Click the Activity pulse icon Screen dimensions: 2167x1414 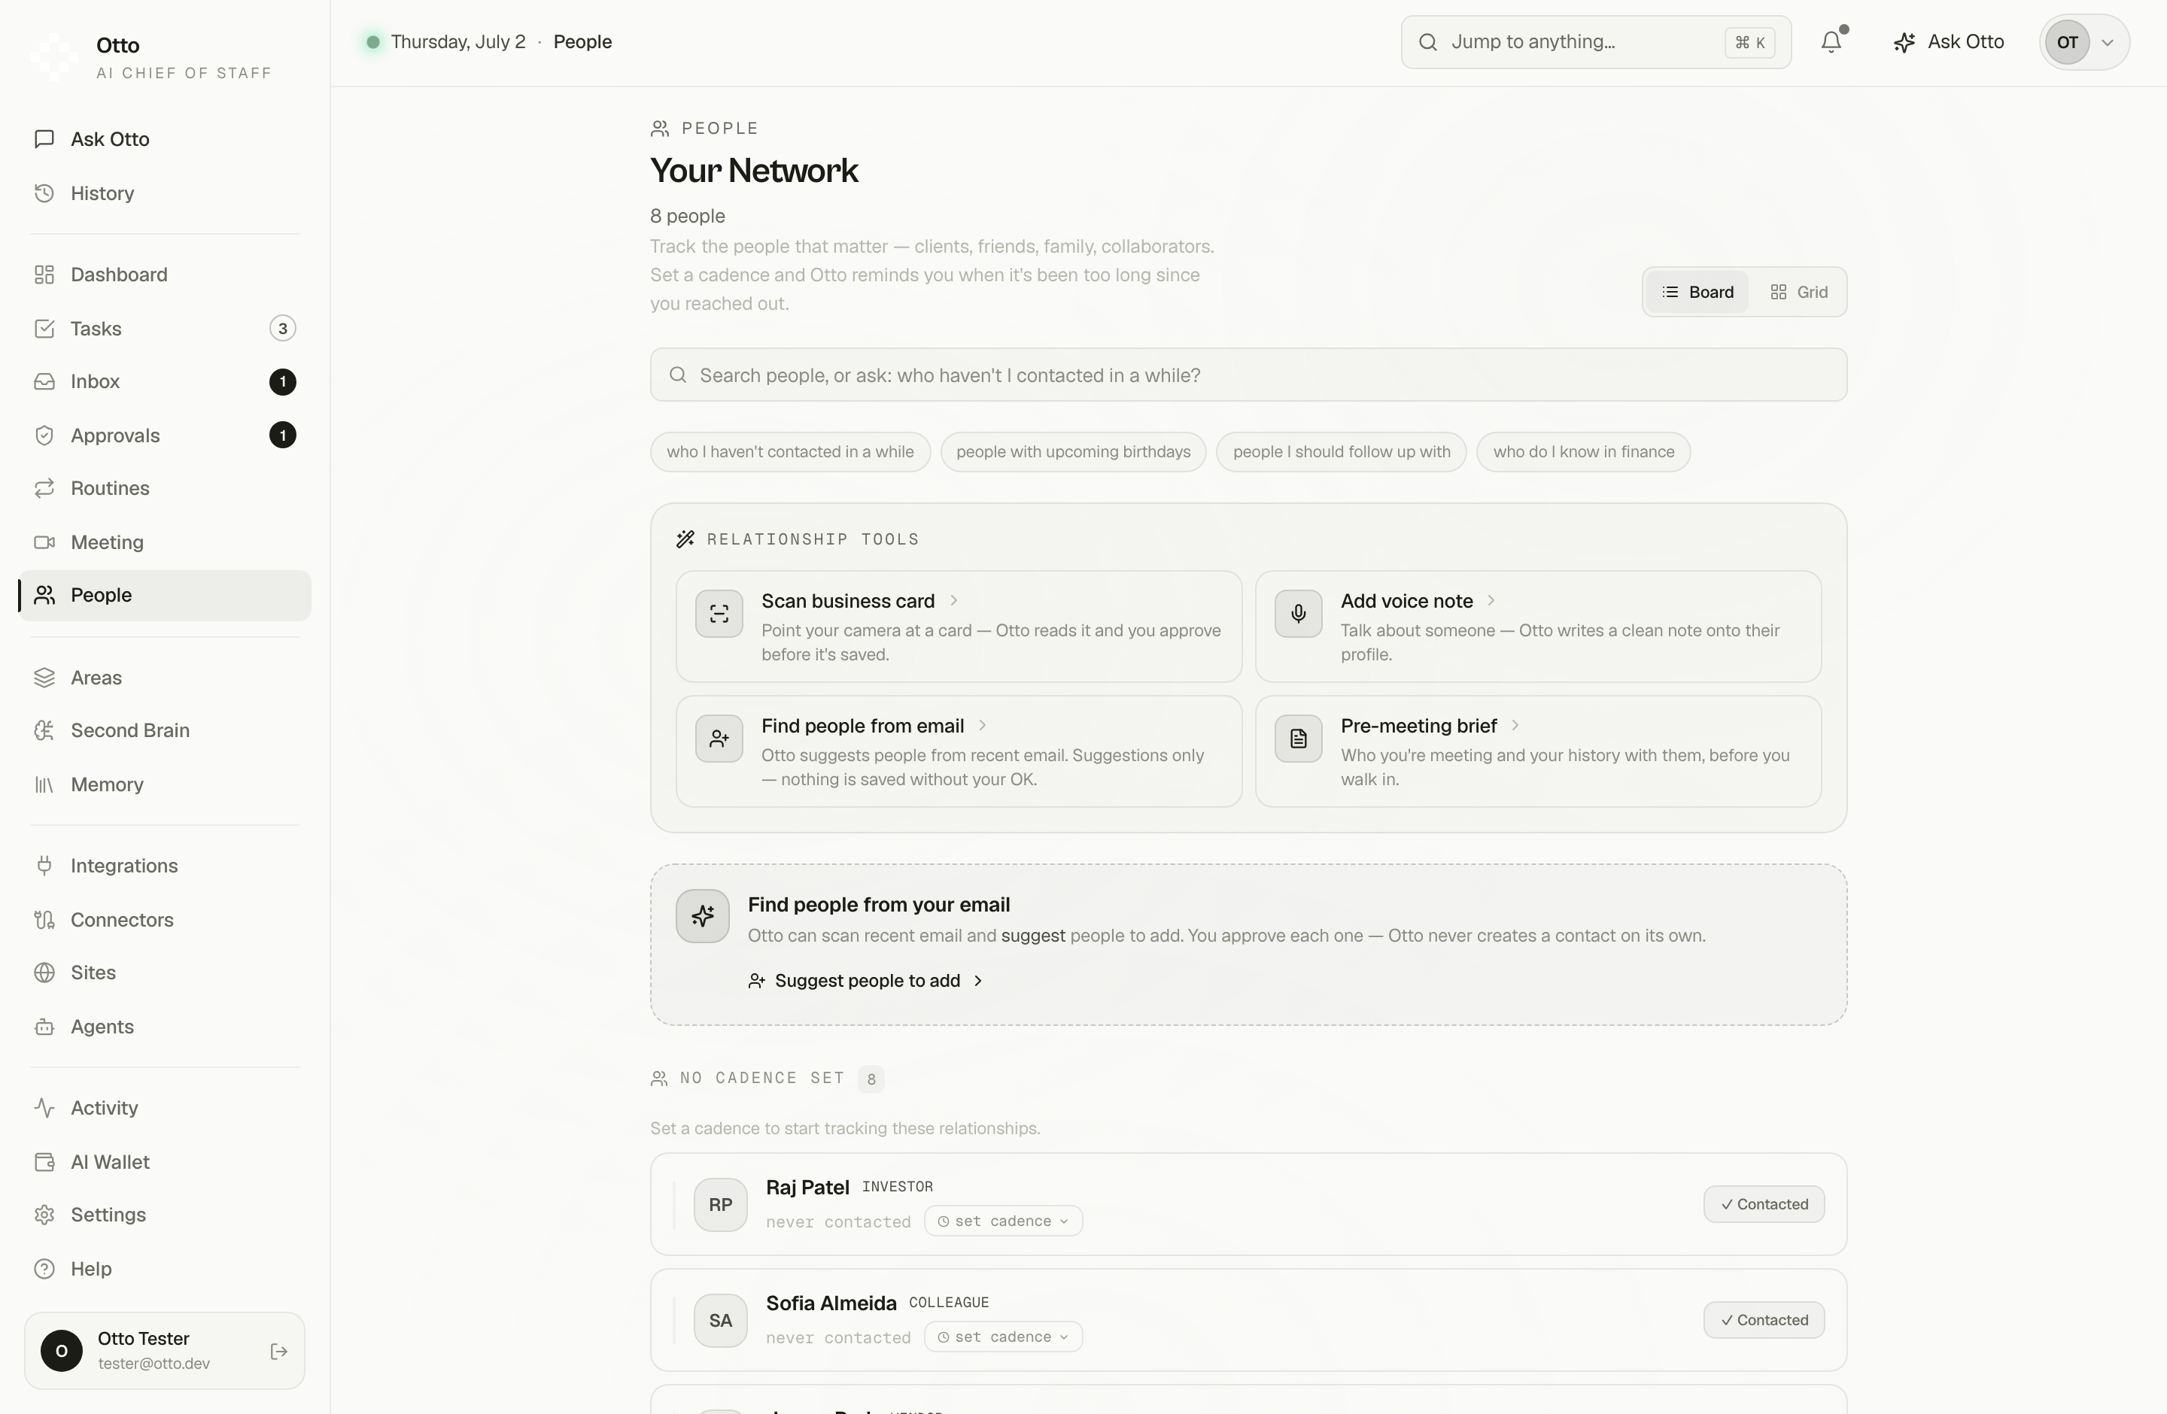tap(44, 1109)
